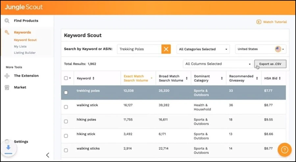Viewport: 296px width, 162px height.
Task: Click the walking sticks keyword
Action: pyautogui.click(x=88, y=149)
